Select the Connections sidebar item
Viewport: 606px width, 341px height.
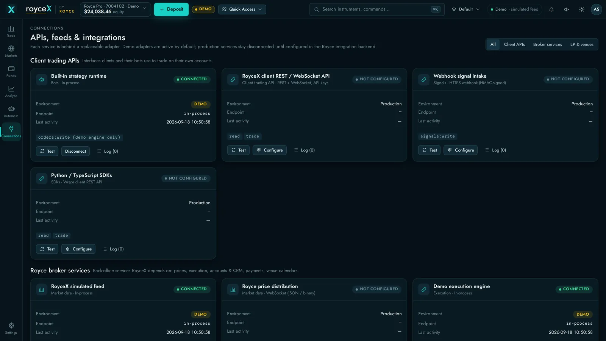coord(11,131)
